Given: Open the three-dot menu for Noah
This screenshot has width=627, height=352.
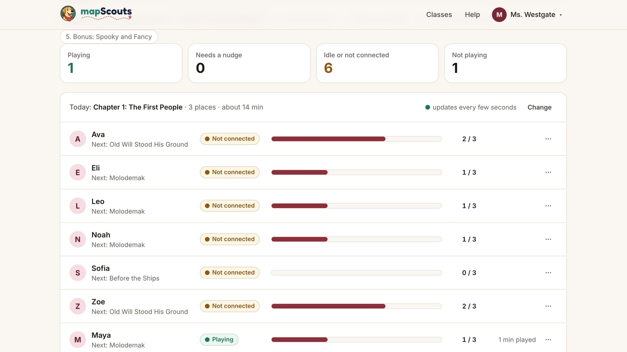Looking at the screenshot, I should (x=548, y=239).
